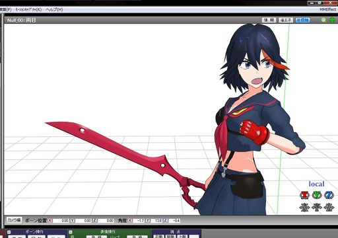338x238 pixels.
Task: Click the gray Z axis move icon
Action: [x=329, y=208]
